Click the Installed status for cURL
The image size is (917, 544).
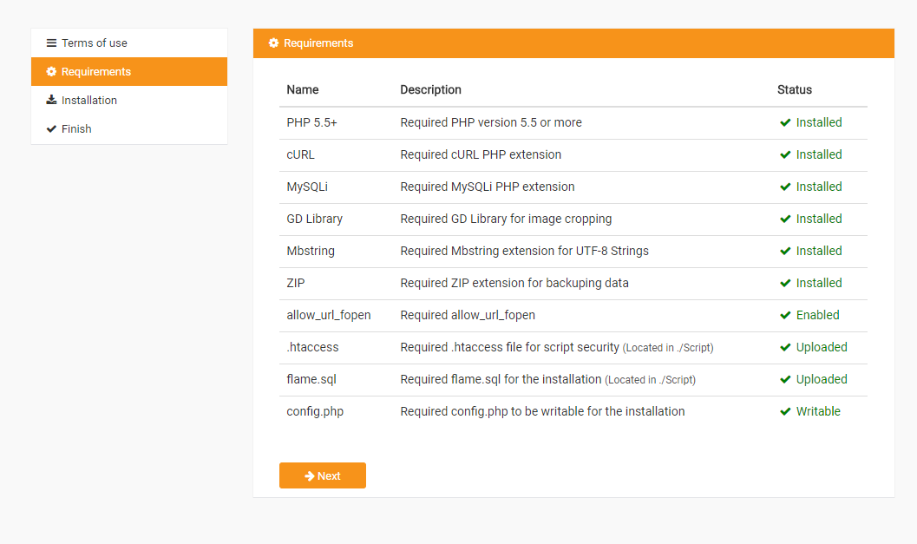pyautogui.click(x=817, y=154)
